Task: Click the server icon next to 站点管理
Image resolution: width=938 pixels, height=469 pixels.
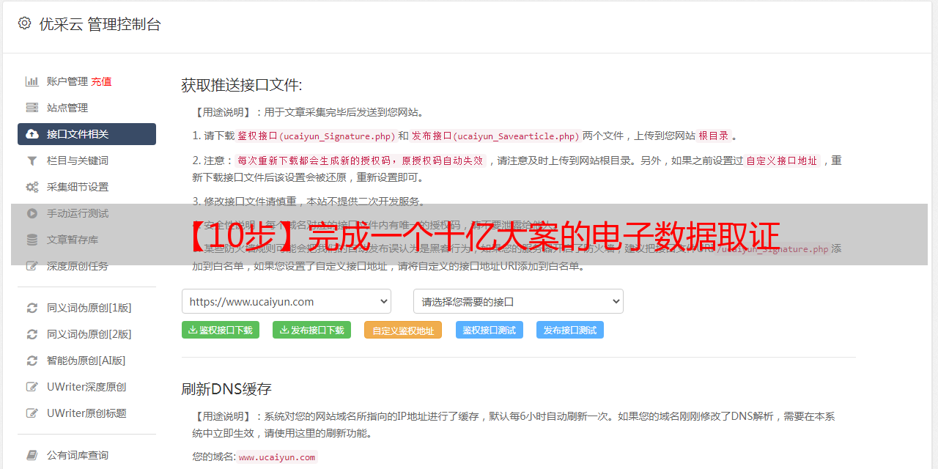Action: [32, 108]
